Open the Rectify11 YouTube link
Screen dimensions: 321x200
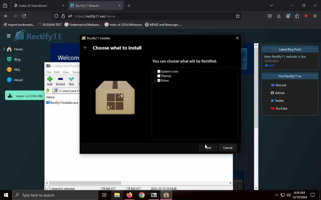(279, 108)
